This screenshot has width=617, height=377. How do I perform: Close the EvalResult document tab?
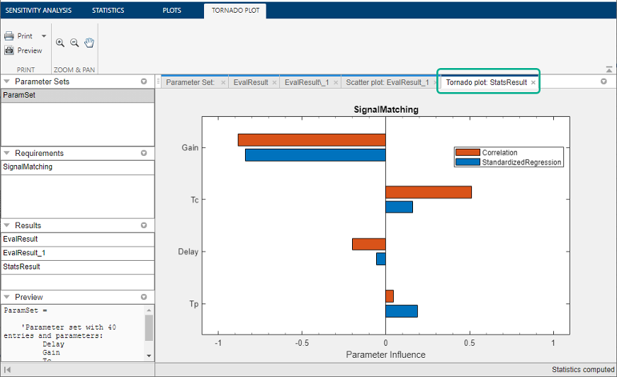click(x=274, y=83)
